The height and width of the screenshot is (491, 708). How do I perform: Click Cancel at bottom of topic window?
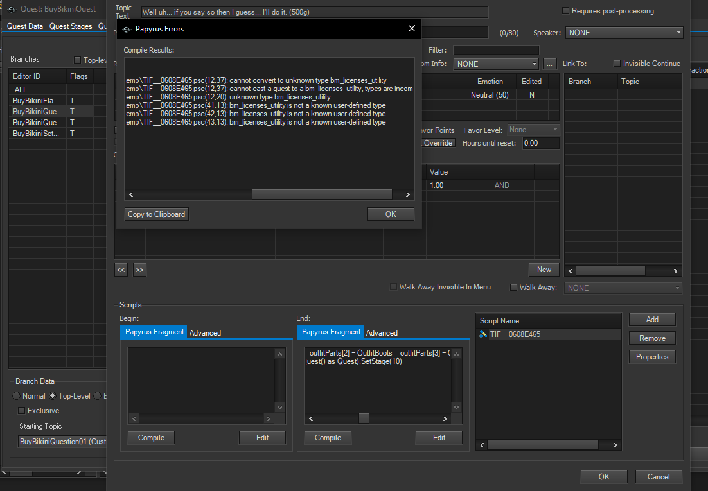point(659,476)
